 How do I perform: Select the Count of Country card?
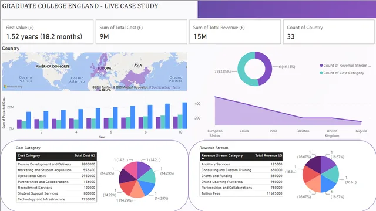pyautogui.click(x=328, y=32)
